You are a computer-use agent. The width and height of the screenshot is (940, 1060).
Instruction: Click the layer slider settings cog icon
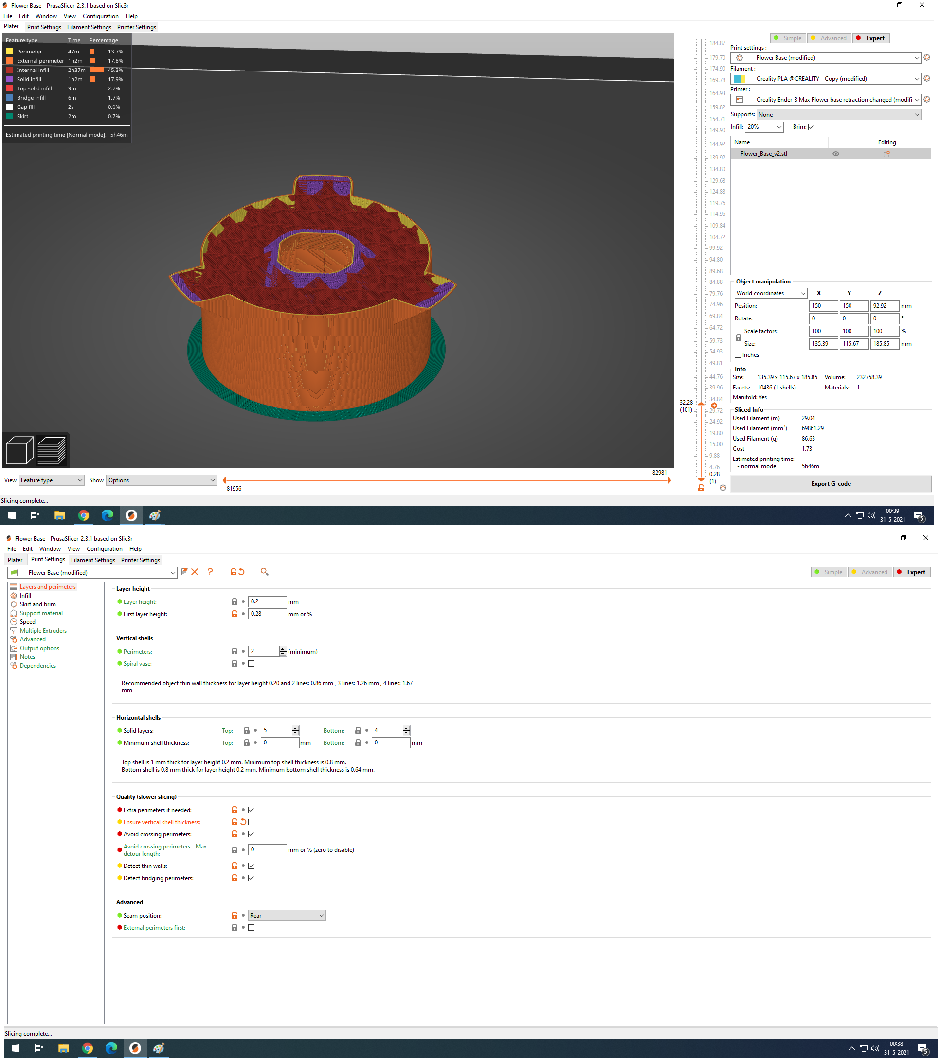(723, 488)
